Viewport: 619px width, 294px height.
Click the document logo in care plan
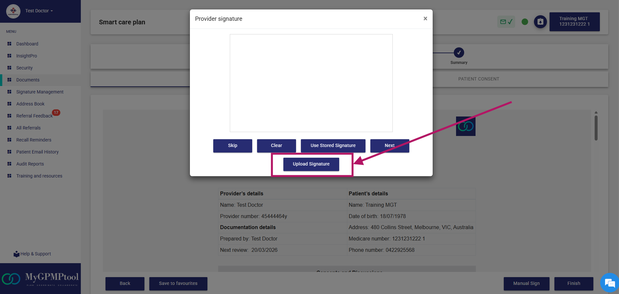click(x=465, y=126)
